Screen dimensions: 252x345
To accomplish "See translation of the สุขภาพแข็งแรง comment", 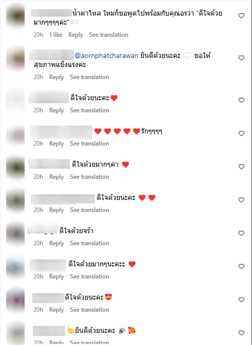I will click(89, 77).
